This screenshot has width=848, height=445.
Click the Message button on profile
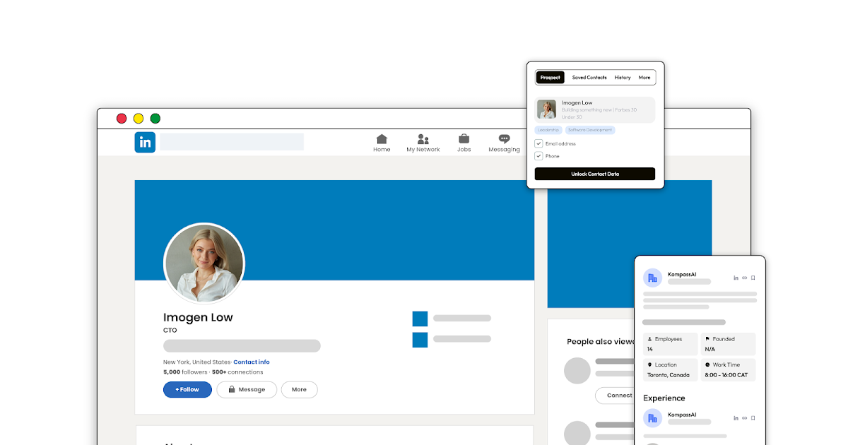(x=247, y=389)
